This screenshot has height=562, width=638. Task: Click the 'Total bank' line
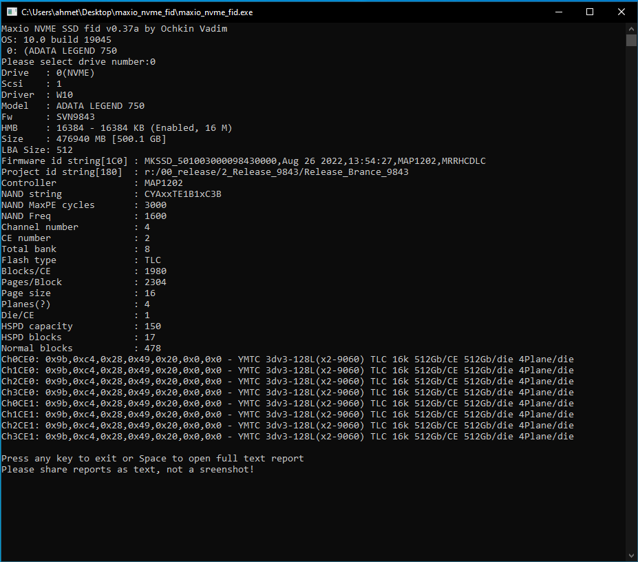[x=76, y=249]
